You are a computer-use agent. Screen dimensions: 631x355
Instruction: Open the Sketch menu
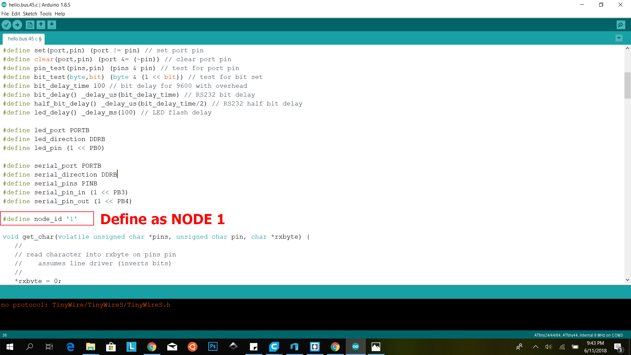pyautogui.click(x=30, y=14)
